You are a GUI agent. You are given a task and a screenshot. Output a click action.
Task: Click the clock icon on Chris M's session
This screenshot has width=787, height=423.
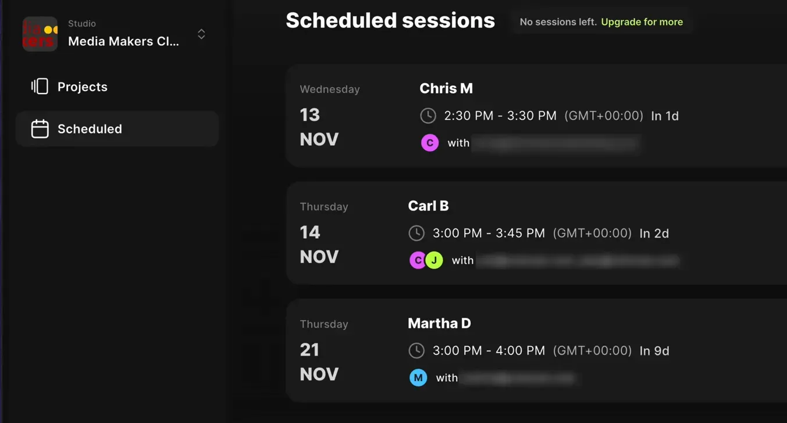[428, 116]
